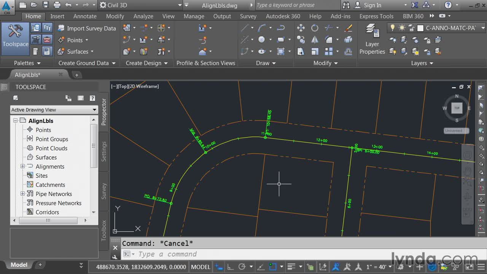This screenshot has width=487, height=274.
Task: Open the Settings tab in Toolspace
Action: point(104,151)
